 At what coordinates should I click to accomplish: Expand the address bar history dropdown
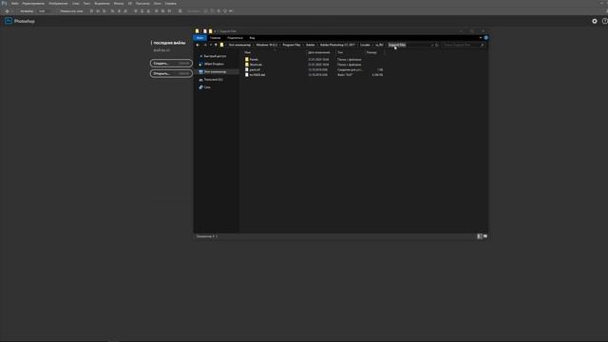(x=432, y=45)
